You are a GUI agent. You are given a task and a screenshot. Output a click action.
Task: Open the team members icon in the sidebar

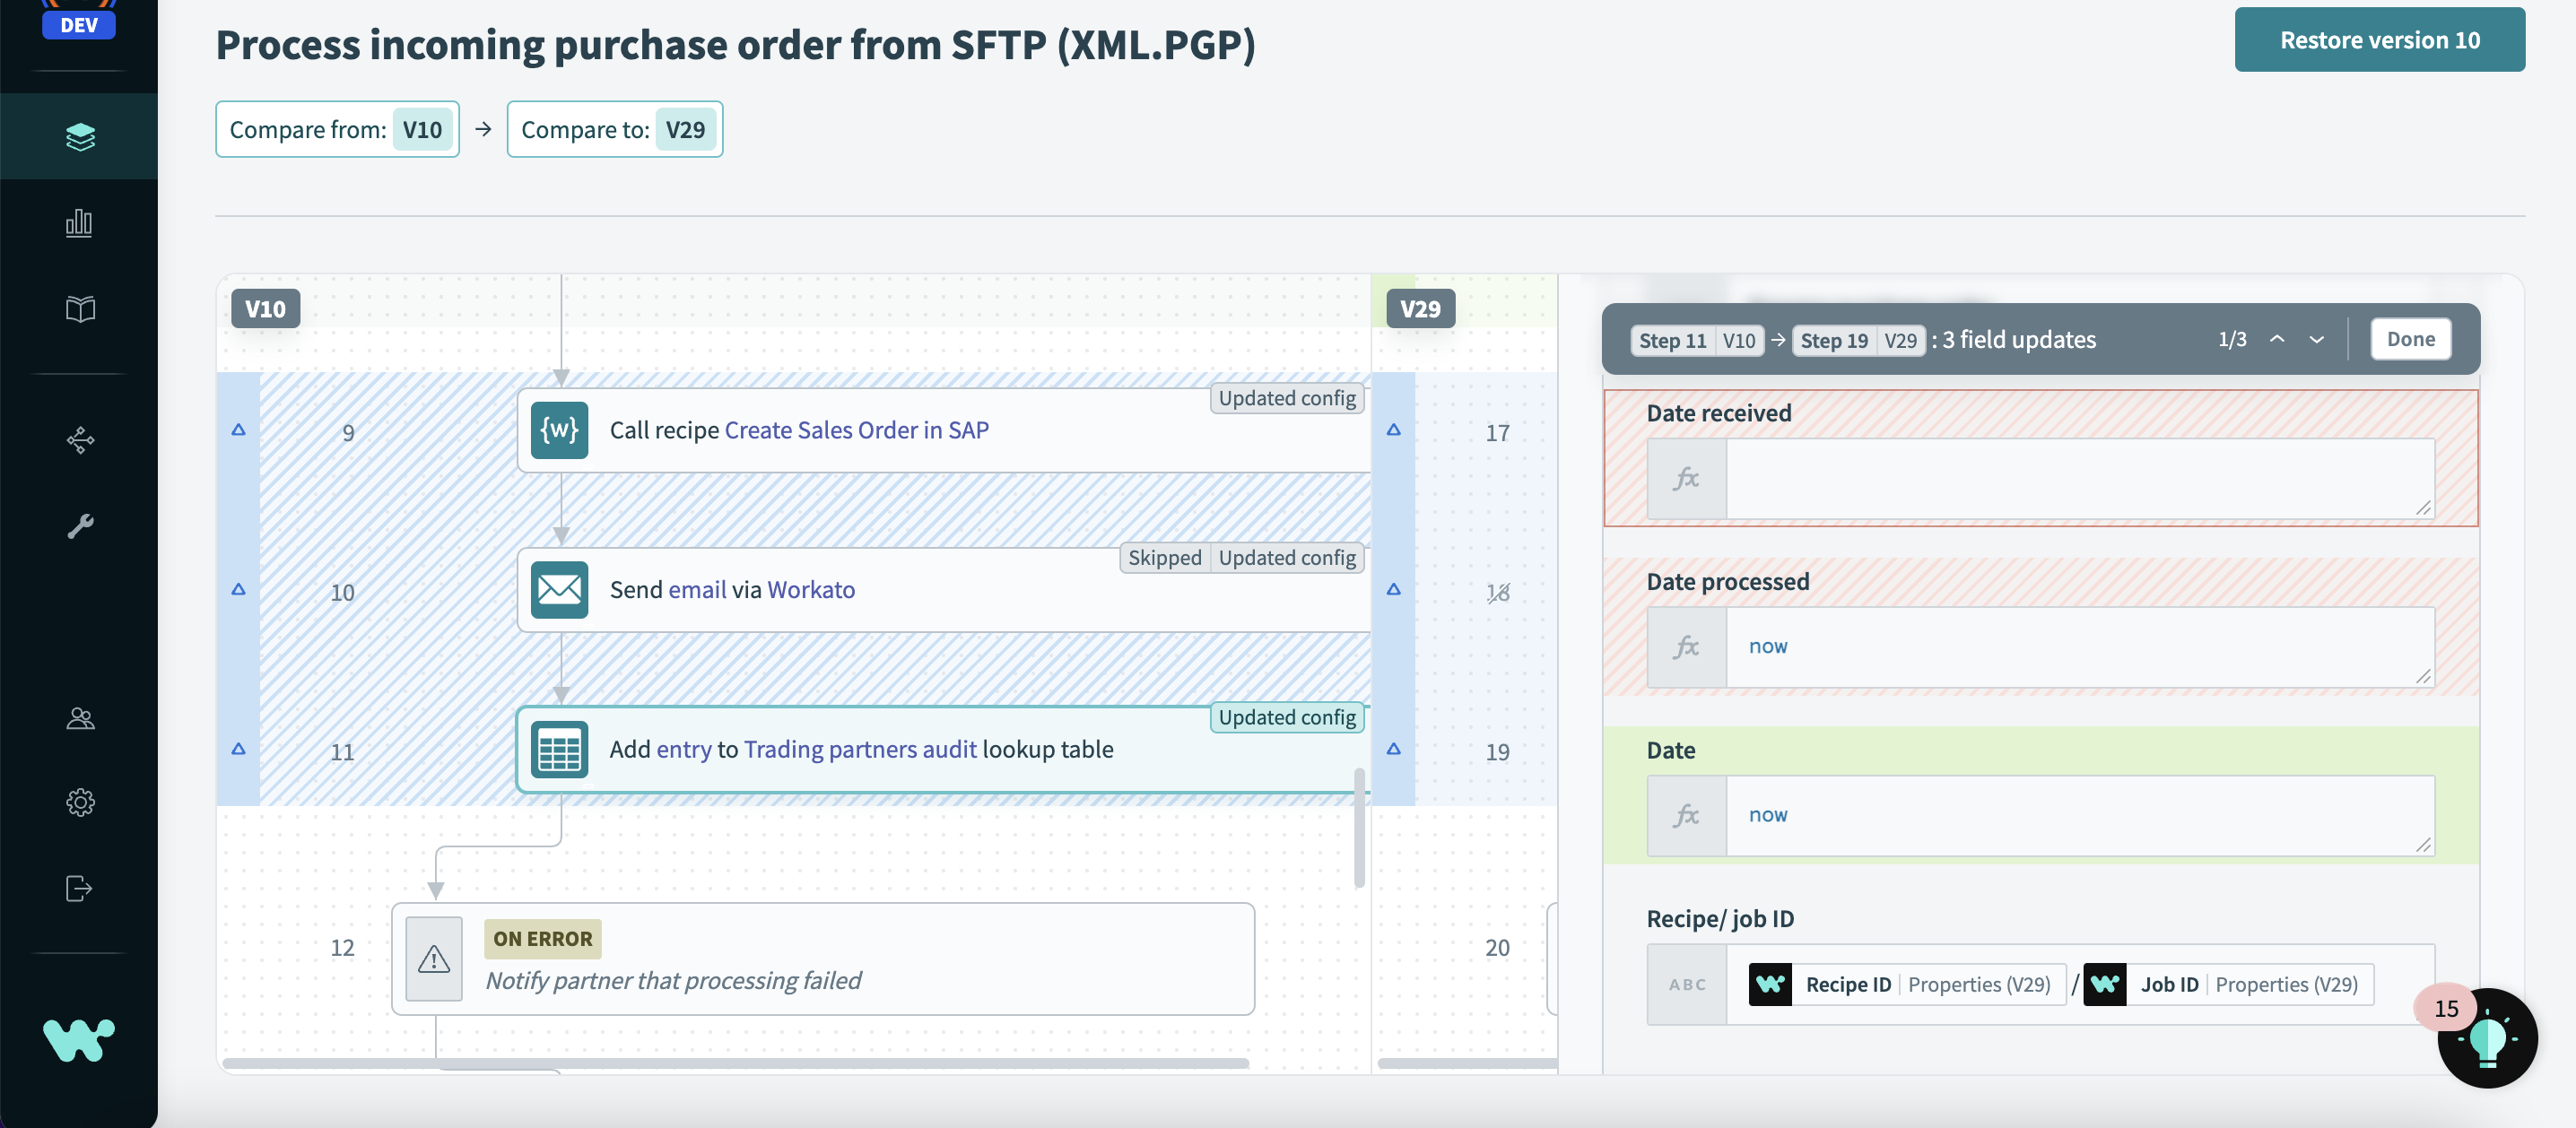[79, 718]
